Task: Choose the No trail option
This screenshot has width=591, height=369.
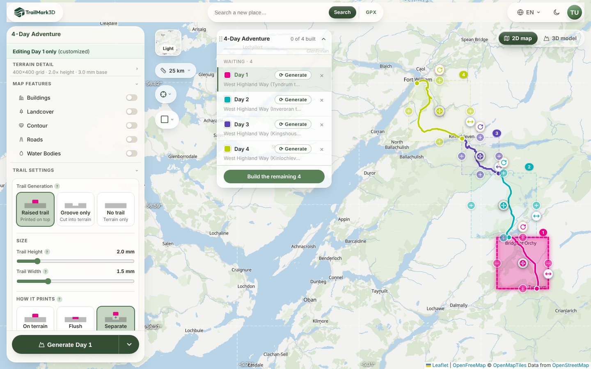Action: click(x=116, y=209)
